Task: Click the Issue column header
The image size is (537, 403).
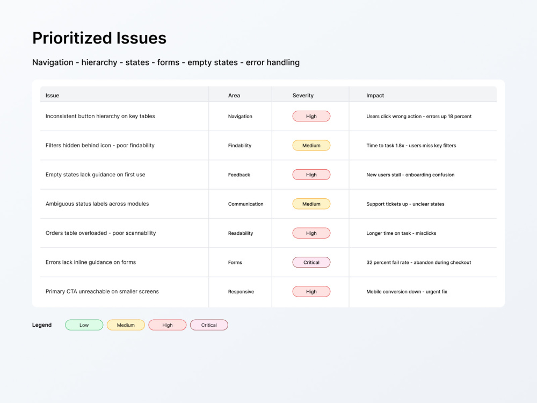Action: [53, 96]
